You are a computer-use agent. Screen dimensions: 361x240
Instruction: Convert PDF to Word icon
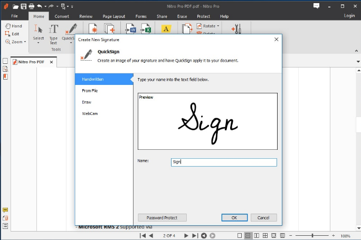[x=130, y=29]
